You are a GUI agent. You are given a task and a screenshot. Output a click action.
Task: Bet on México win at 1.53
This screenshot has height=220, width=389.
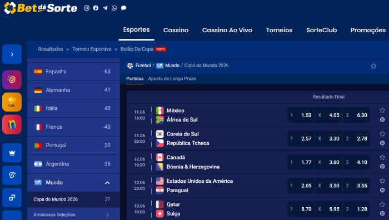pos(301,115)
